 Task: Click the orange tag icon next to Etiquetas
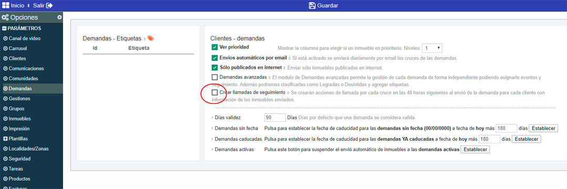point(151,38)
